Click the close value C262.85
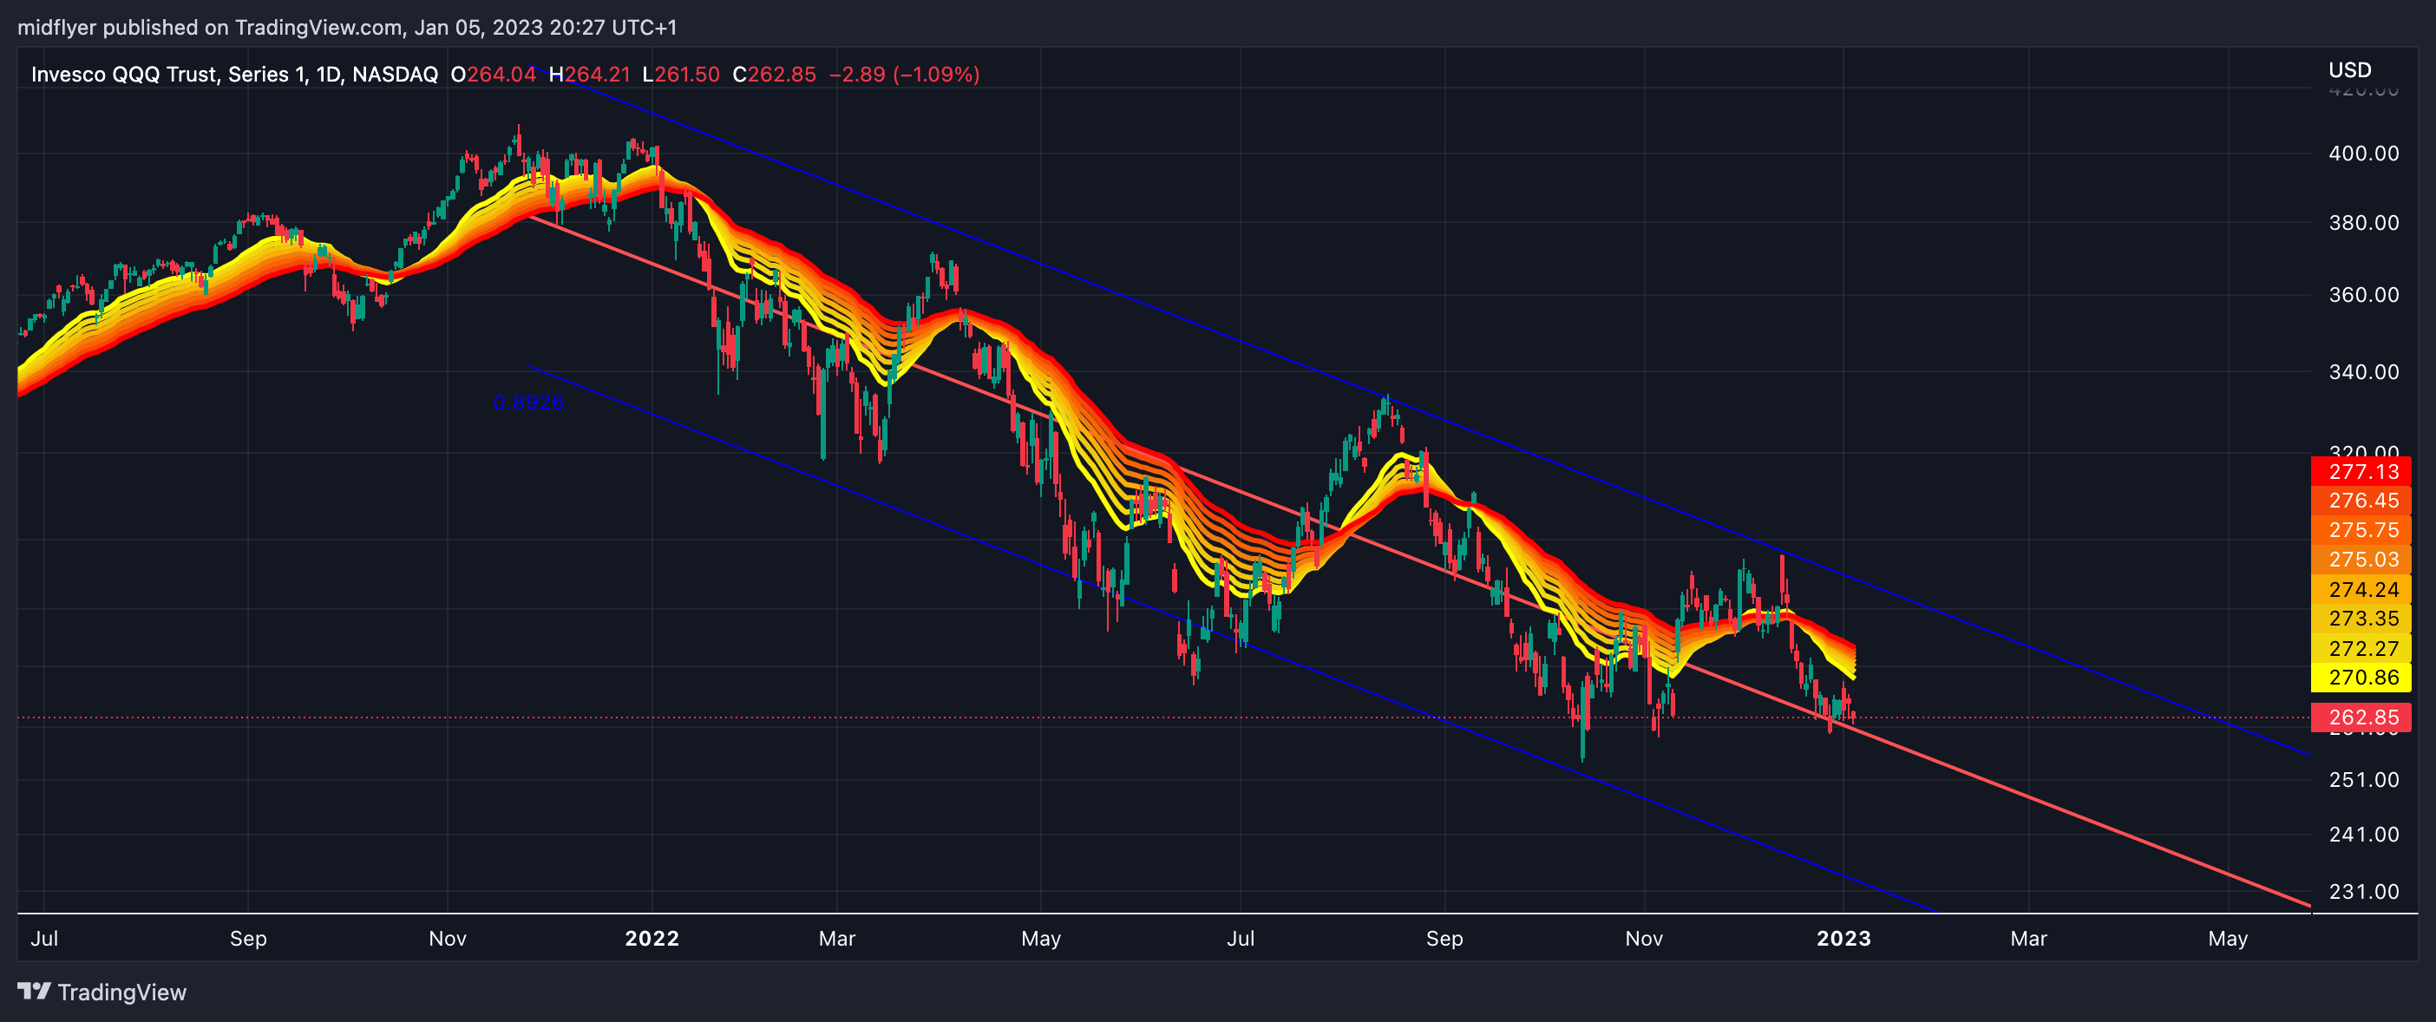This screenshot has height=1022, width=2436. coord(775,74)
